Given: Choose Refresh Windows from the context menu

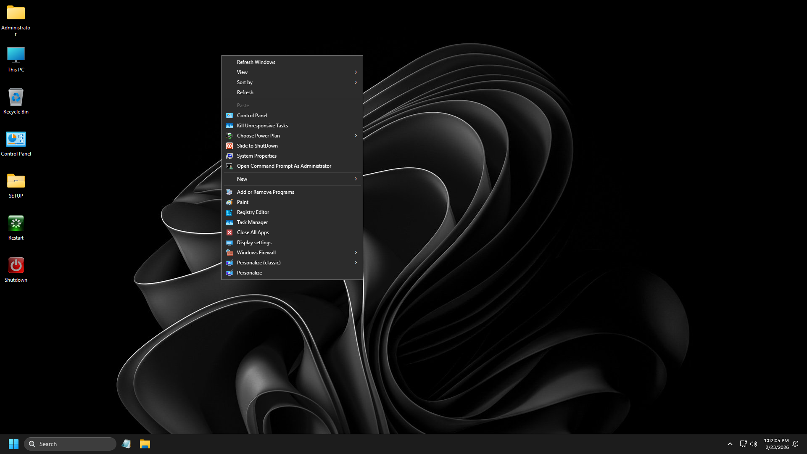Looking at the screenshot, I should point(292,62).
